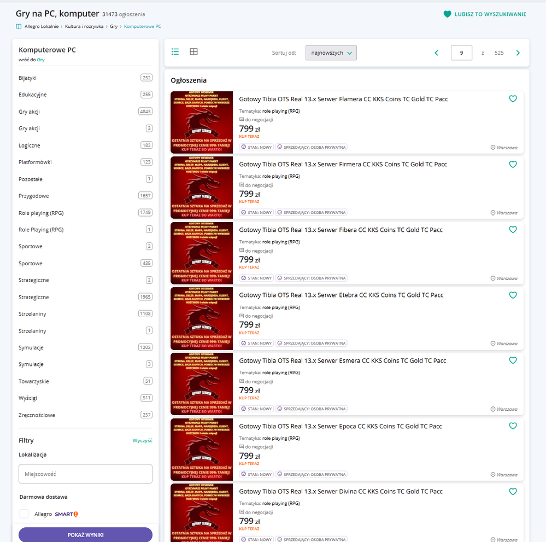The width and height of the screenshot is (546, 542).
Task: Click Sprzedający badge on Firmera listing
Action: click(312, 212)
